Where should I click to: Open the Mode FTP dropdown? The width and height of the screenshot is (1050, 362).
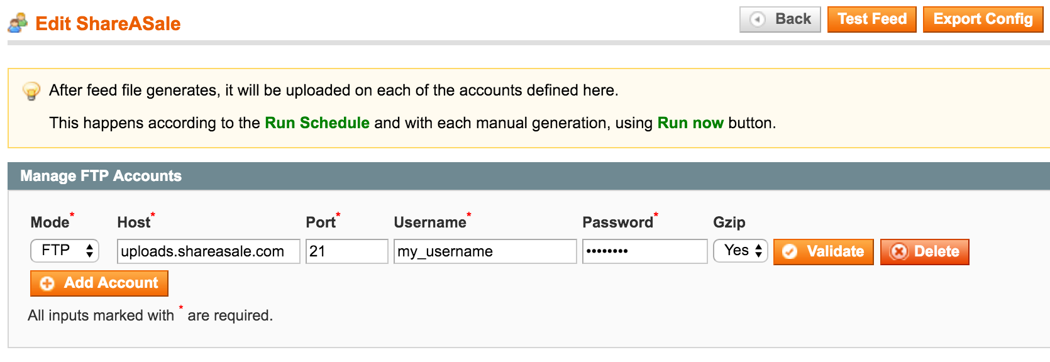[65, 251]
